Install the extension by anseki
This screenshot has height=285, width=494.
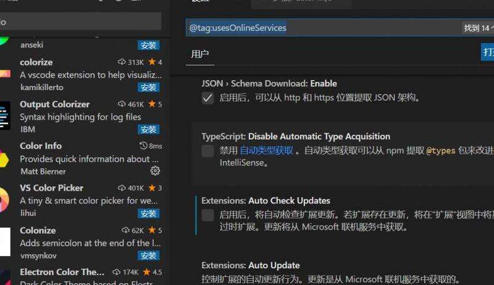[148, 45]
